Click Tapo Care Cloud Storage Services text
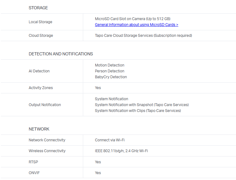 point(143,36)
